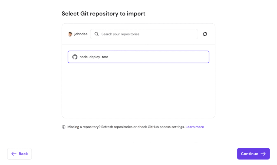Click the back arrow icon inside Back button
The height and width of the screenshot is (165, 277).
coord(14,154)
